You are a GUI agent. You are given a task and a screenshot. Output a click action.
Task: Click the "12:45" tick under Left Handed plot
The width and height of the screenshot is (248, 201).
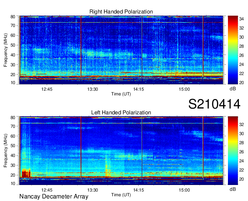[x=47, y=190]
